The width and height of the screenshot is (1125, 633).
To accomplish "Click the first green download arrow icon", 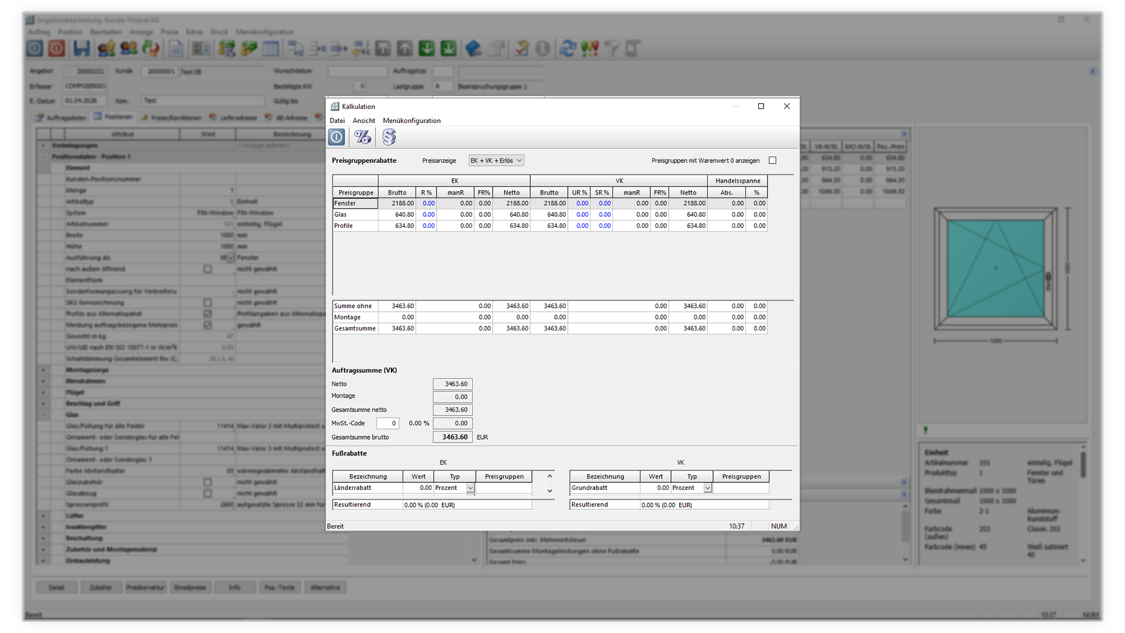I will tap(427, 49).
